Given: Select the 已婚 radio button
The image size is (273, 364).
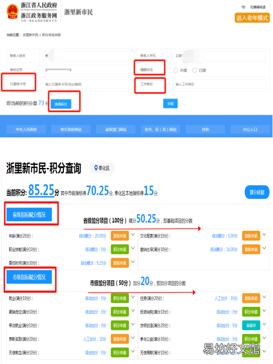Looking at the screenshot, I should point(195,70).
